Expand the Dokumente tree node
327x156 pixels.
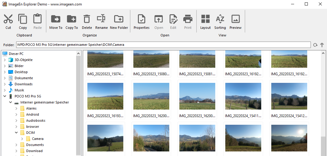coord(5,78)
